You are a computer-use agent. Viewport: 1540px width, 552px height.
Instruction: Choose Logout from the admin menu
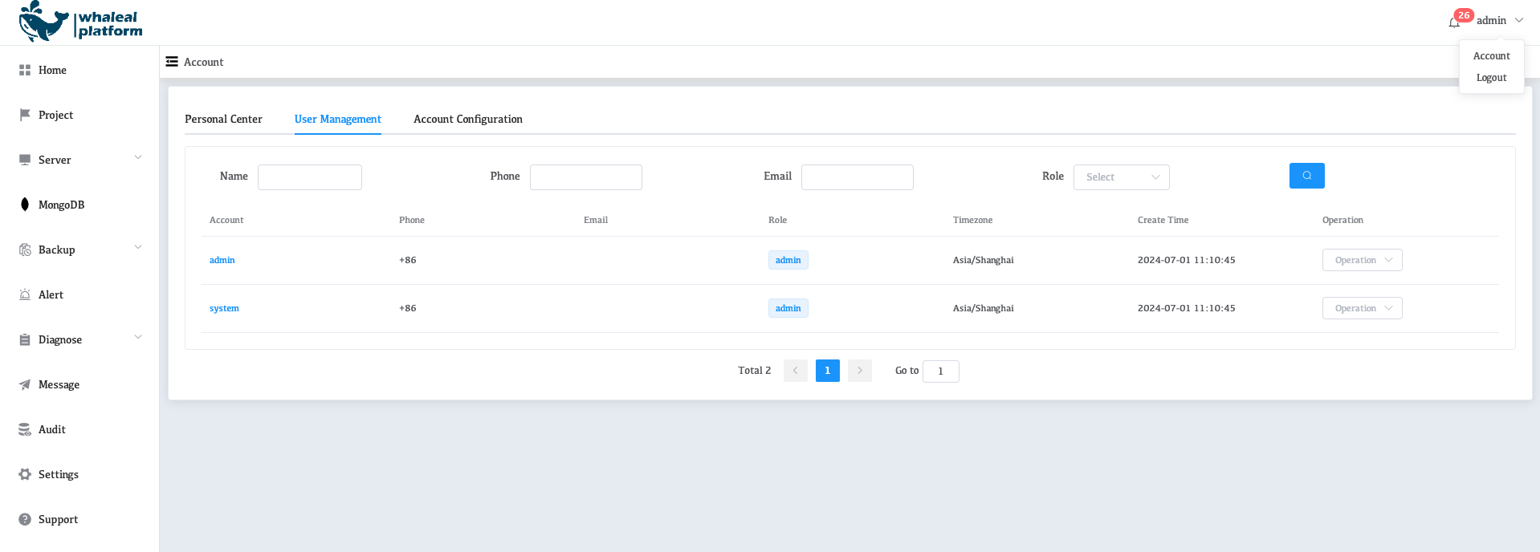click(1491, 78)
